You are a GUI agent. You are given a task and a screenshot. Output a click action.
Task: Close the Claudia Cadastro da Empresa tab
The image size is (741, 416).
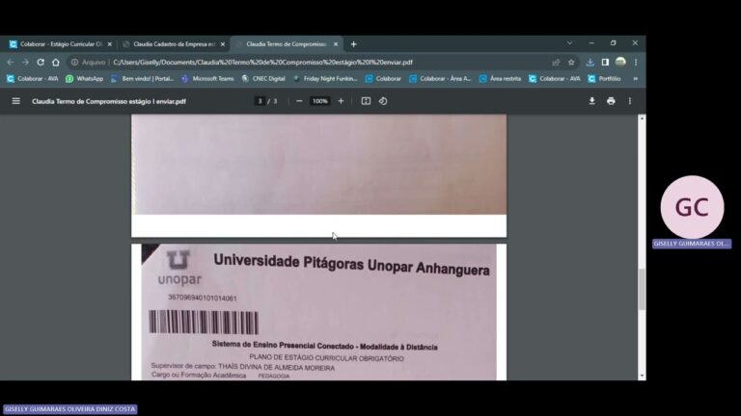point(223,44)
